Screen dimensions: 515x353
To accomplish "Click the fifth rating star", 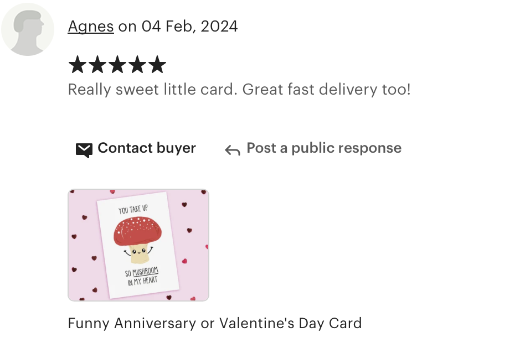I will click(x=157, y=64).
